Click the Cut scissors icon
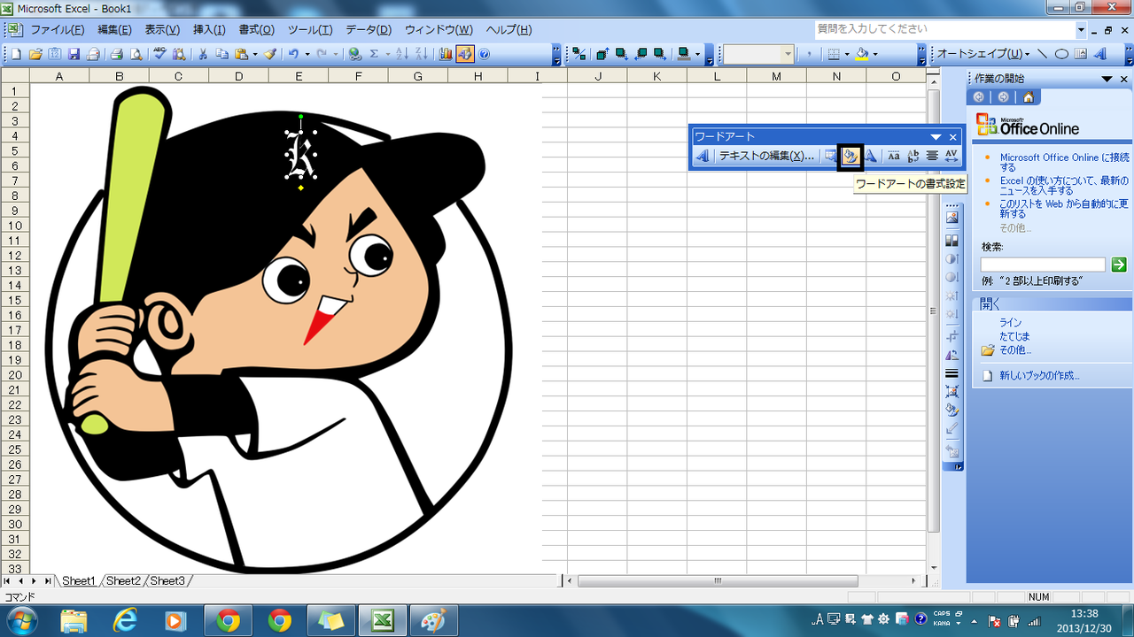Screen dimensions: 1134x637 tap(203, 54)
